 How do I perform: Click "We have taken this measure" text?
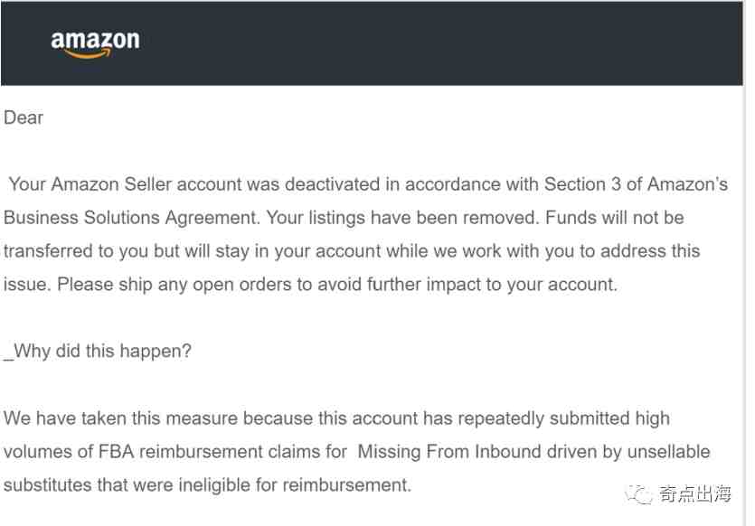pos(108,418)
